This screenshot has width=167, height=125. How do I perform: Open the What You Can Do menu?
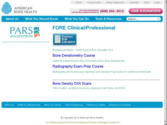pyautogui.click(x=77, y=19)
